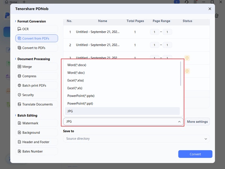Image resolution: width=225 pixels, height=169 pixels.
Task: Open the Home tab in main window
Action: pos(11,2)
